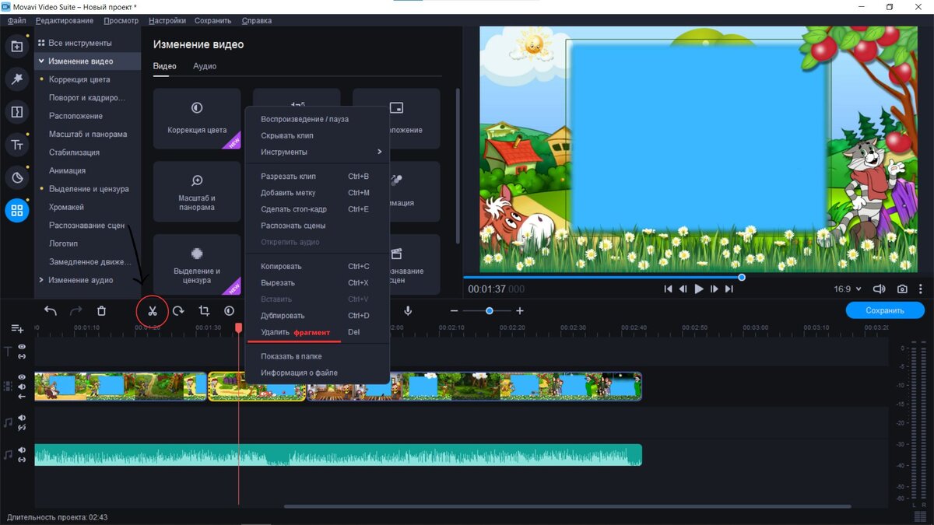
Task: Select Логотип in the tools list
Action: [x=63, y=243]
